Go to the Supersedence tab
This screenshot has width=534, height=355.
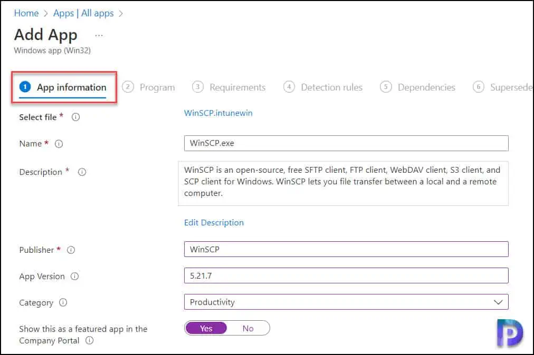click(x=503, y=87)
